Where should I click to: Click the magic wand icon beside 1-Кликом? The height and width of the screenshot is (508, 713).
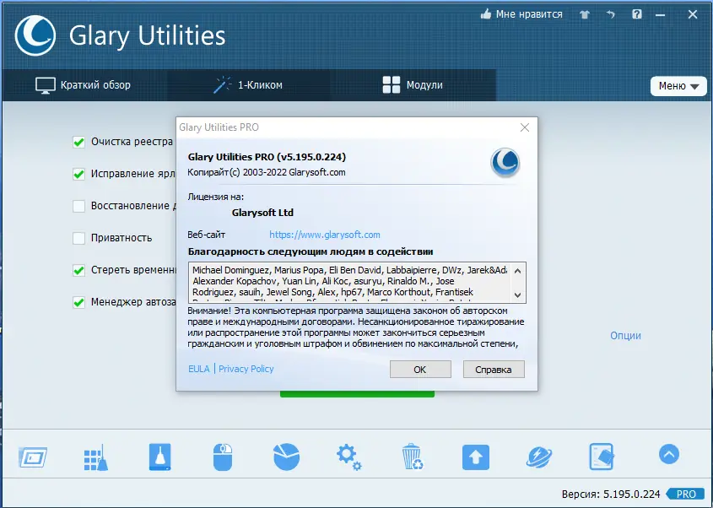click(x=223, y=85)
